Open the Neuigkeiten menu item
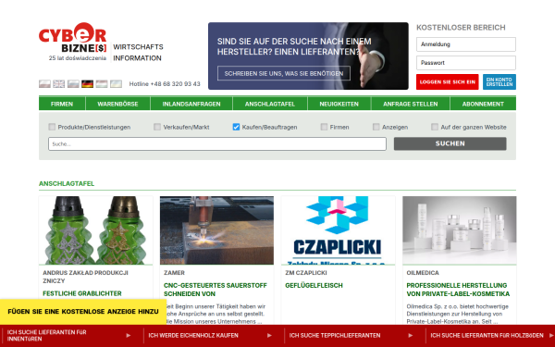 pyautogui.click(x=339, y=104)
